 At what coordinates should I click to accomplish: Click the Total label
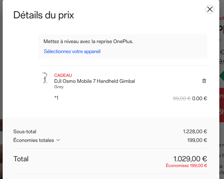click(x=21, y=159)
